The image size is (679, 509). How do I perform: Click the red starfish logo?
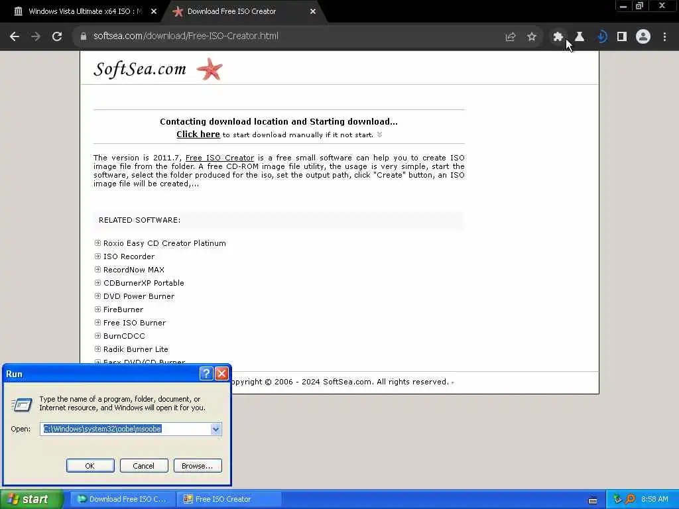coord(210,69)
